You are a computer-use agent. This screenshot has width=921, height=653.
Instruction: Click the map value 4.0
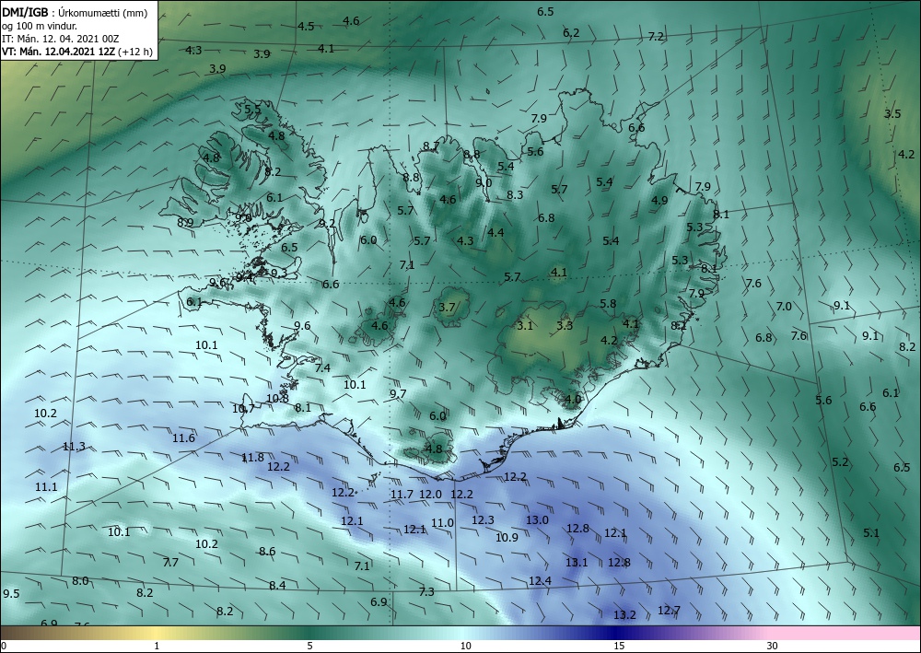click(x=572, y=400)
